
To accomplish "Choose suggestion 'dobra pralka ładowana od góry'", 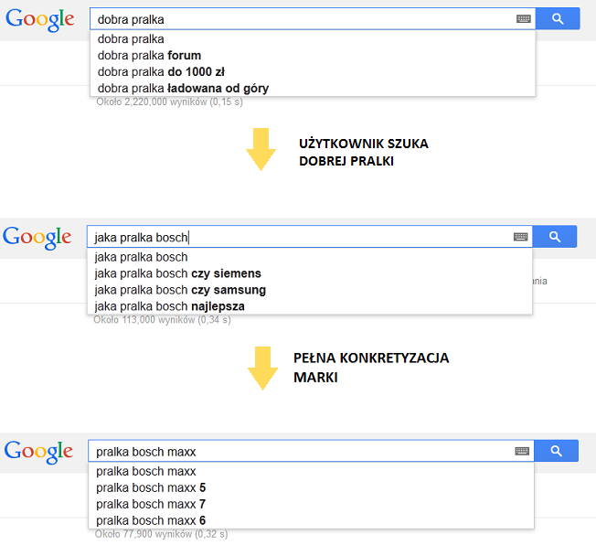I will [313, 88].
